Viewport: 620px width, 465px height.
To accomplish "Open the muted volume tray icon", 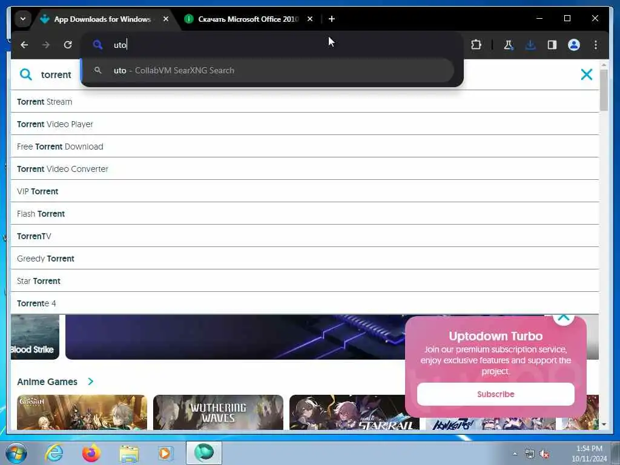I will [544, 454].
